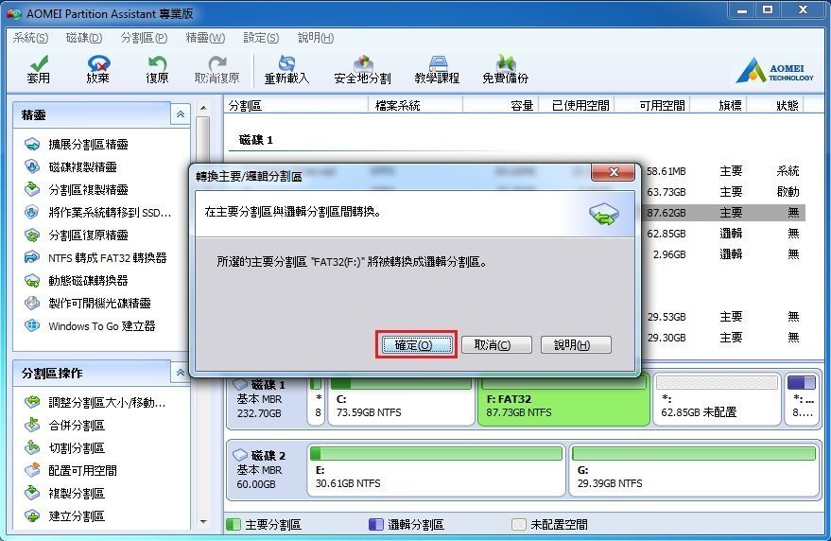Click the 已使用空間 column header
The image size is (831, 541).
click(x=580, y=106)
